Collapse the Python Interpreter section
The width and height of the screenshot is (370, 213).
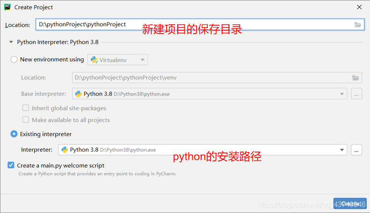coord(11,42)
